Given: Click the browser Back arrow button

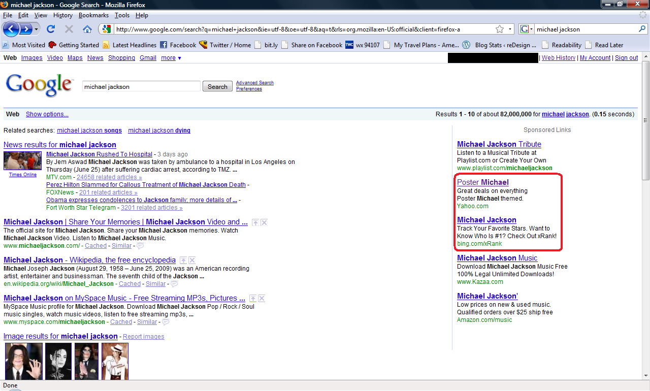Looking at the screenshot, I should point(11,29).
